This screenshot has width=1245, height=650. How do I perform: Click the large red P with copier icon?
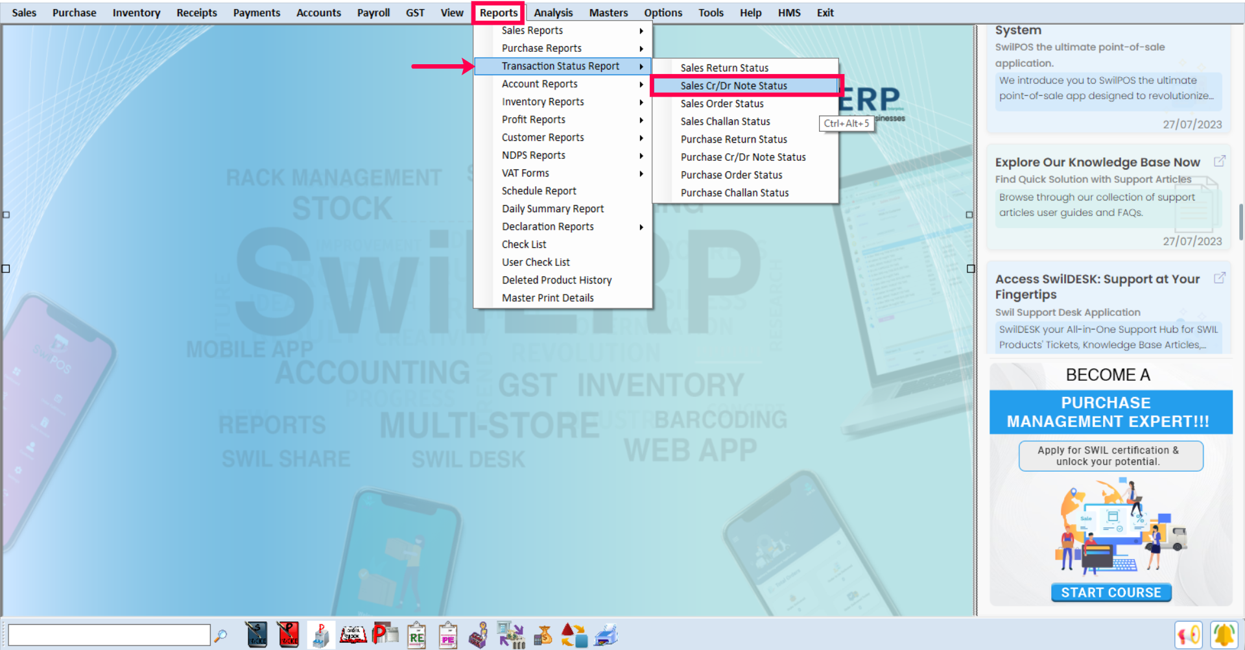[385, 634]
